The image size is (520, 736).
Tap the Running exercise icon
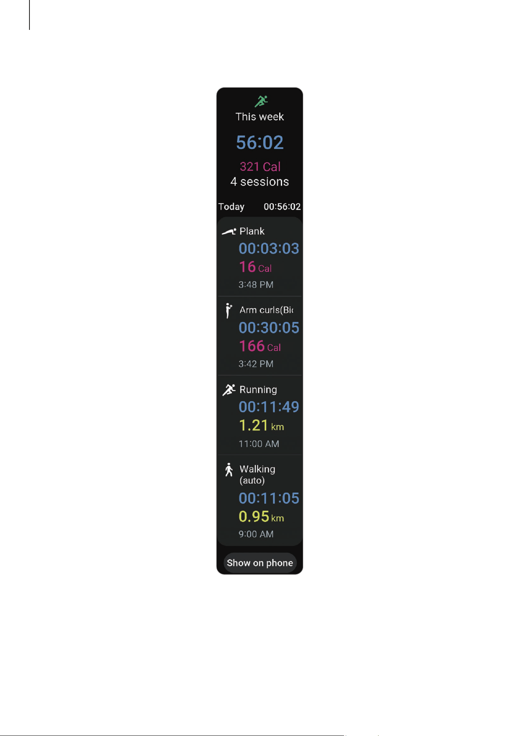[229, 390]
